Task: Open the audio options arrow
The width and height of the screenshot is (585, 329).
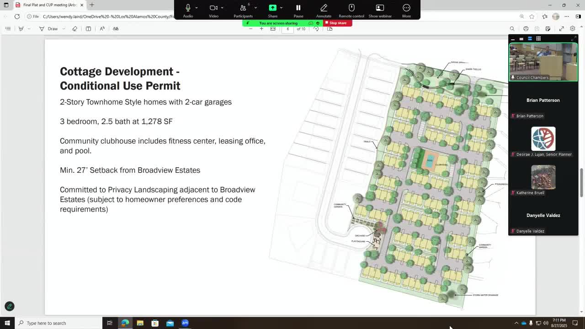Action: [x=197, y=8]
